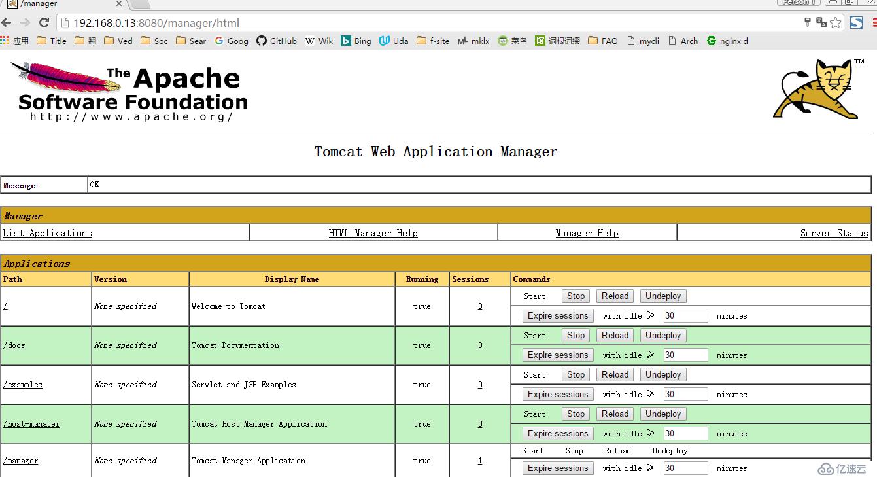
Task: Open the Arch bookmark
Action: (683, 41)
